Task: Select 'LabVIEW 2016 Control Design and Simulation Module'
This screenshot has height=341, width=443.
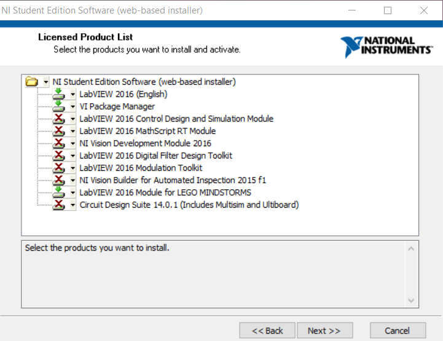Action: 176,119
